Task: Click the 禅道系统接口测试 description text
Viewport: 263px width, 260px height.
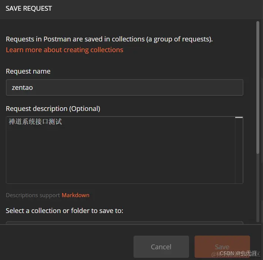Action: pyautogui.click(x=35, y=122)
